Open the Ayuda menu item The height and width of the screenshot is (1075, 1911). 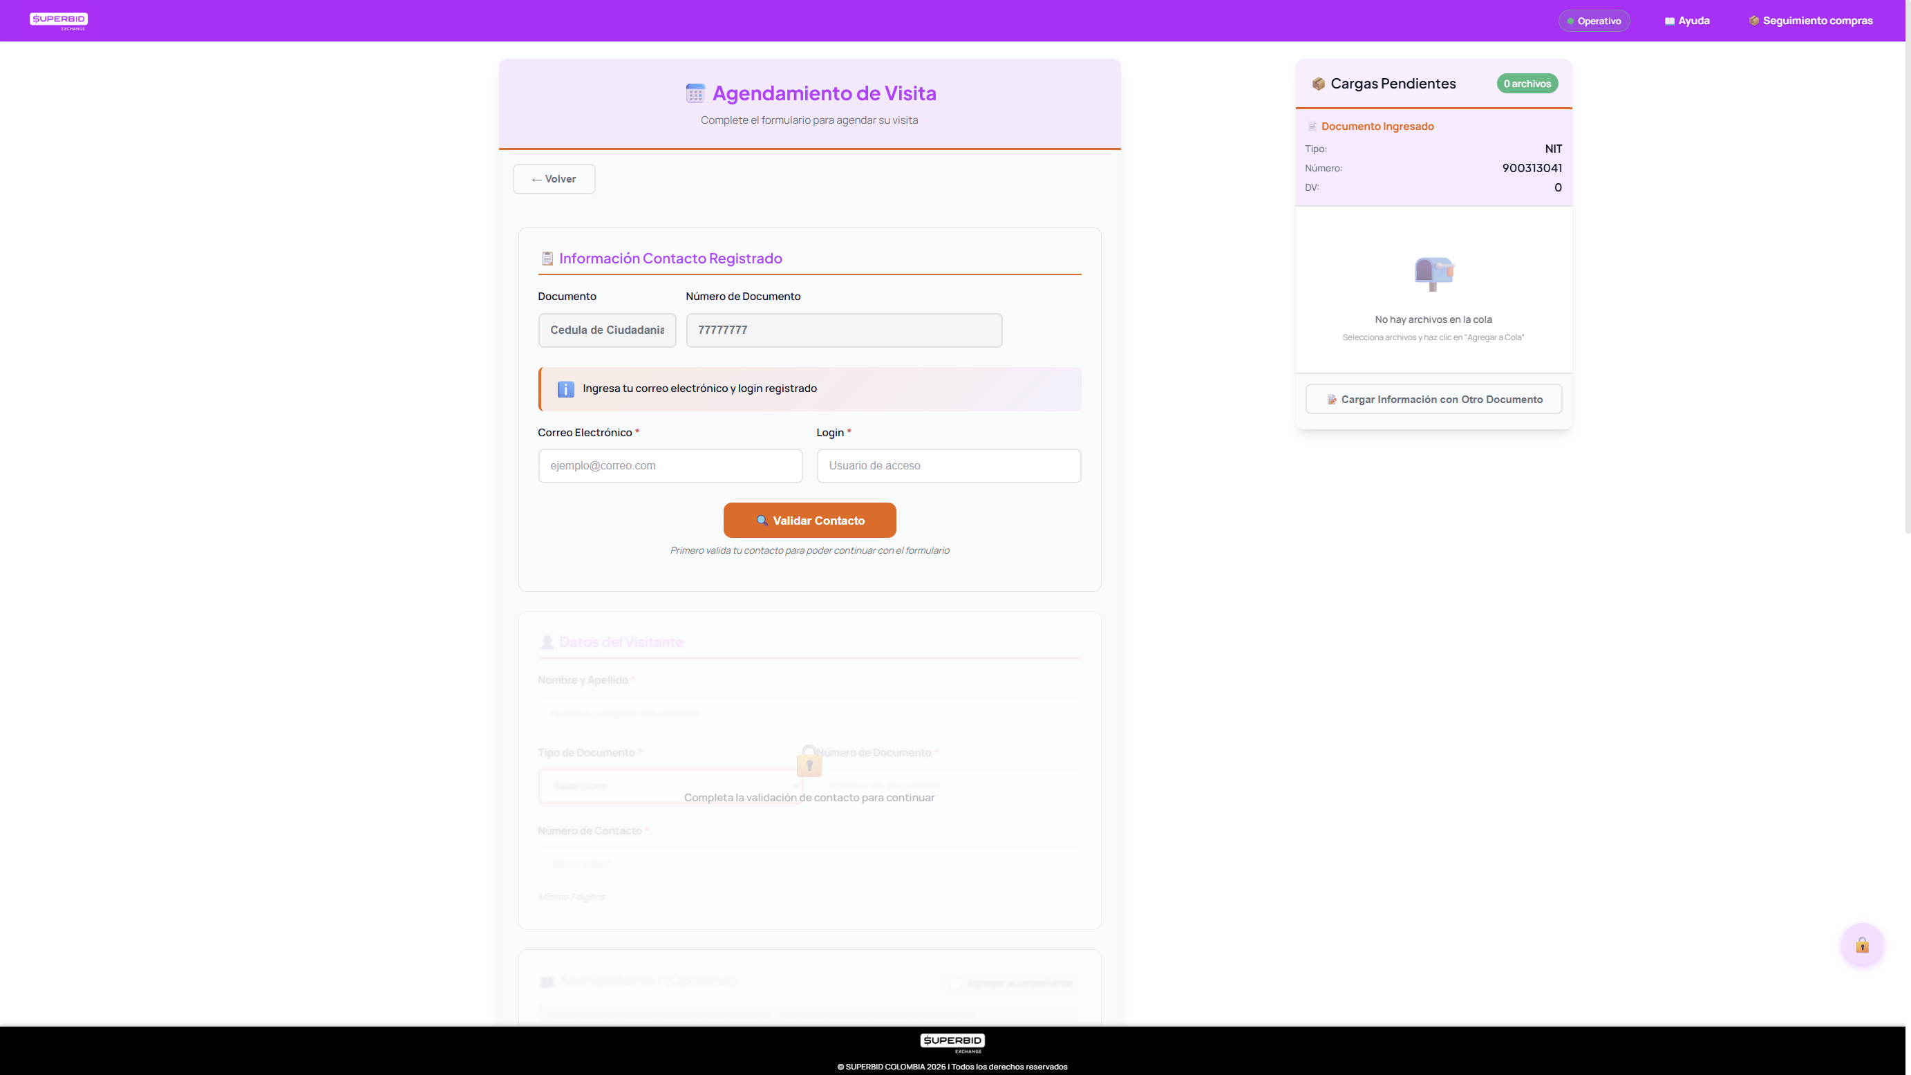coord(1687,21)
